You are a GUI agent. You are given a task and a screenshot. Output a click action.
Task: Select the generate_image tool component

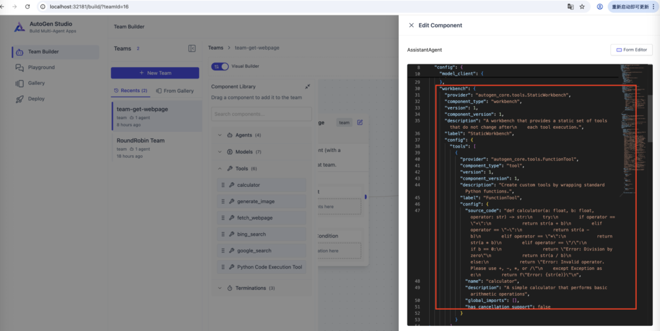[262, 202]
